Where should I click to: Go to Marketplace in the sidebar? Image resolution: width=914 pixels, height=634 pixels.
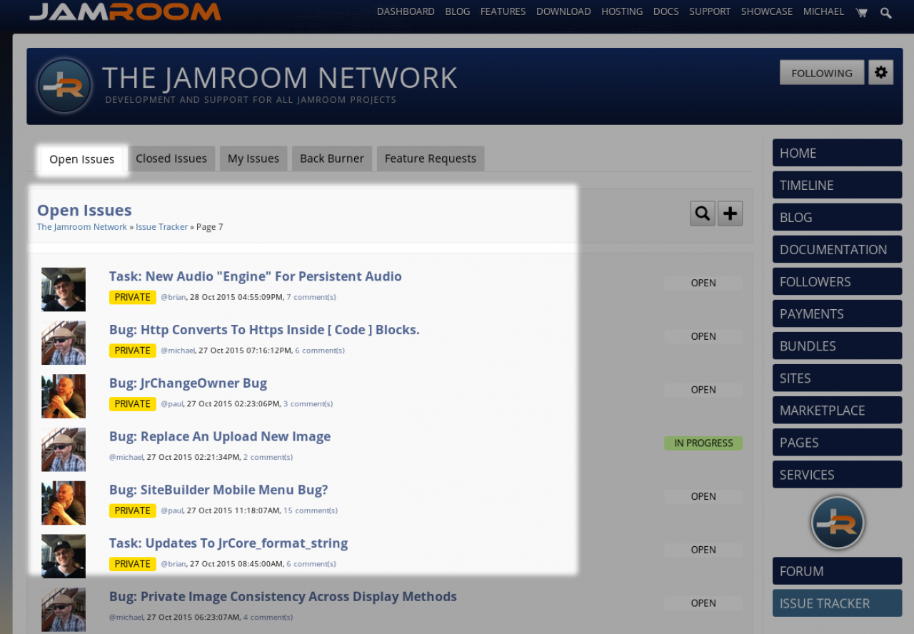tap(838, 410)
